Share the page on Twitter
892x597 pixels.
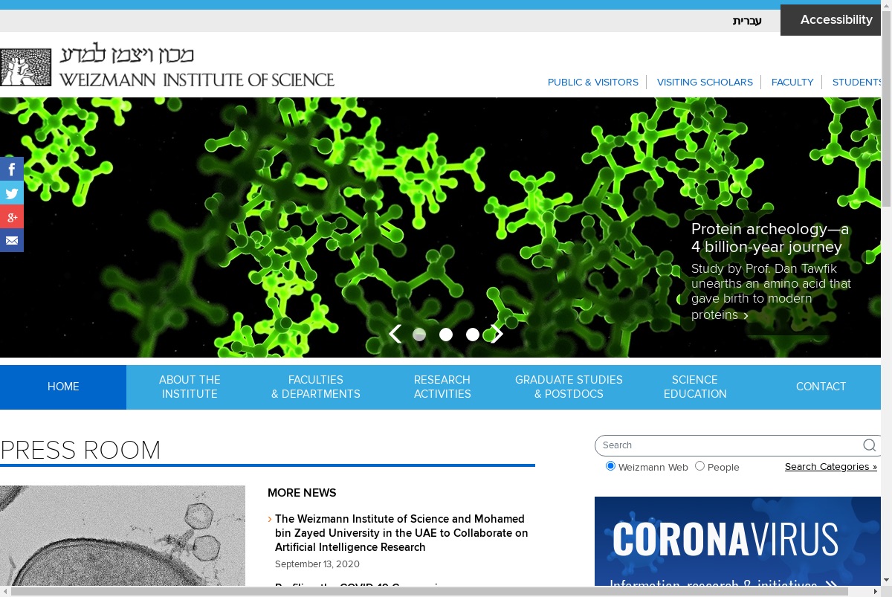[12, 193]
